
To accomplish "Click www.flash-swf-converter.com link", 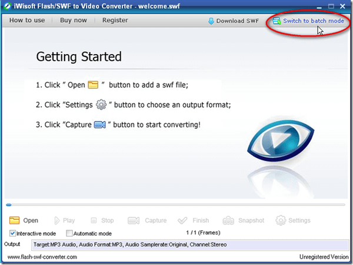I will [42, 257].
